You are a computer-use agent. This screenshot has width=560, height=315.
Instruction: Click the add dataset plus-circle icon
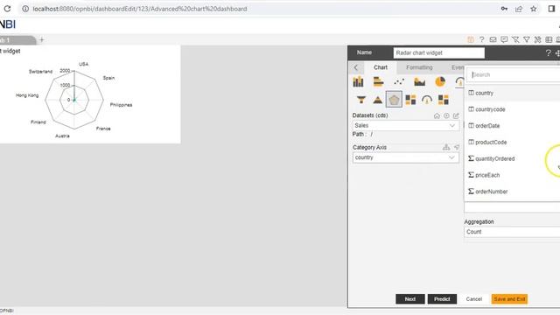pyautogui.click(x=446, y=115)
